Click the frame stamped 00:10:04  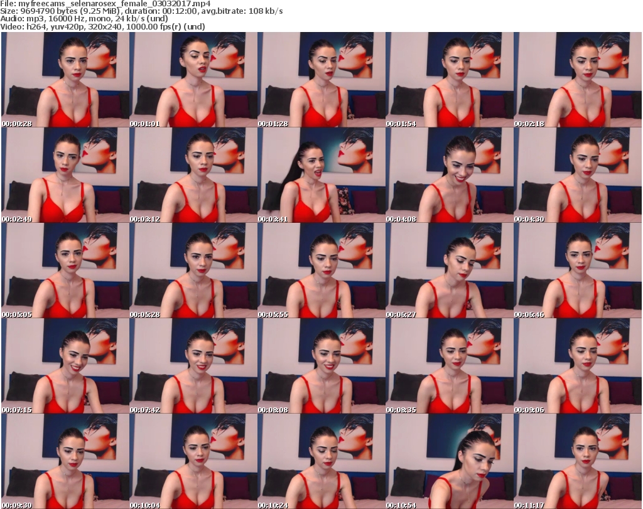coord(193,461)
